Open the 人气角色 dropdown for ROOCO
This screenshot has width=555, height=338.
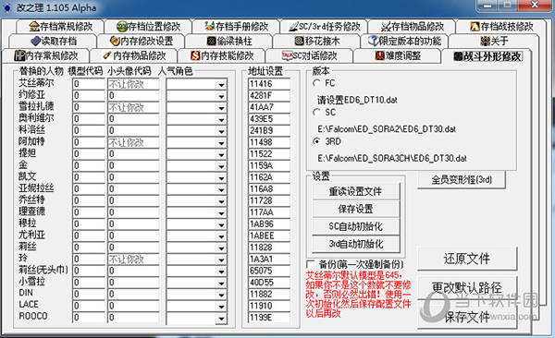(x=221, y=319)
